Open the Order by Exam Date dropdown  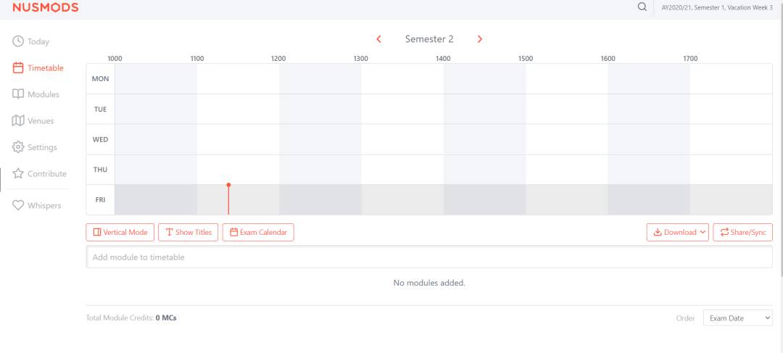point(737,318)
